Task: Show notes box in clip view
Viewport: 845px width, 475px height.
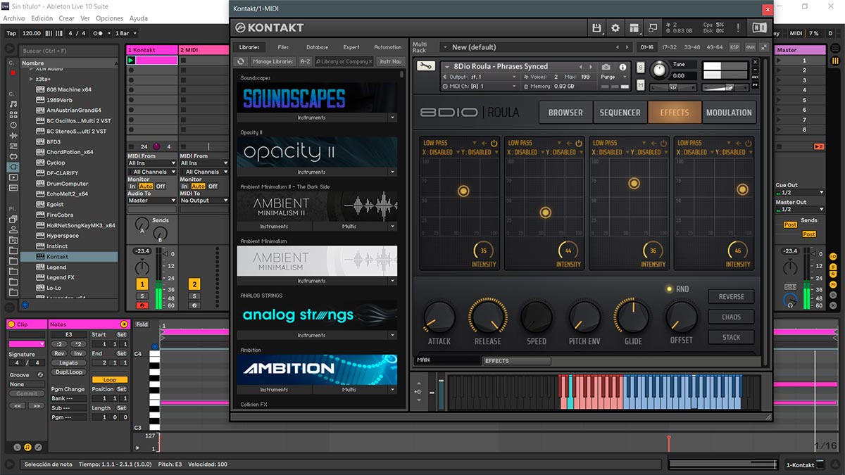Action: click(27, 447)
